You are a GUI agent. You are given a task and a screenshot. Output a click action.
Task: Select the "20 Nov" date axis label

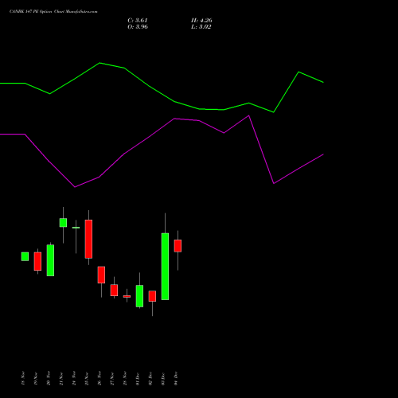[x=49, y=378]
